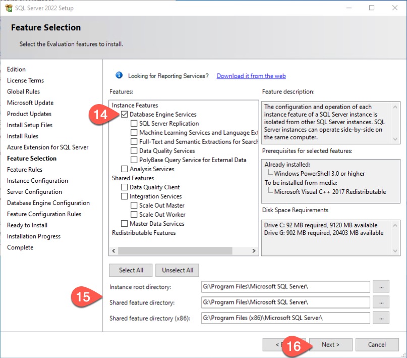This screenshot has height=358, width=407.
Task: Enable Integration Services checkbox
Action: tap(125, 196)
